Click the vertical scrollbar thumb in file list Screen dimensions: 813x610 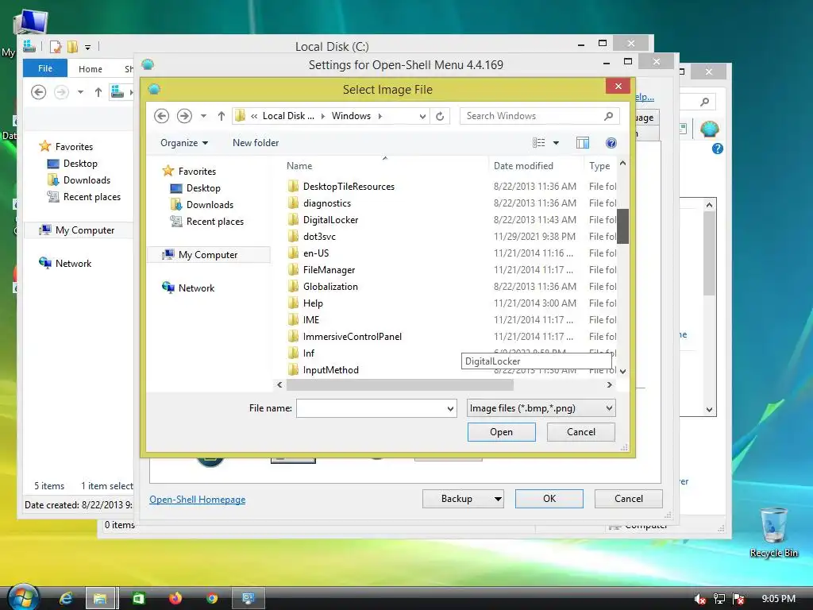click(x=622, y=226)
